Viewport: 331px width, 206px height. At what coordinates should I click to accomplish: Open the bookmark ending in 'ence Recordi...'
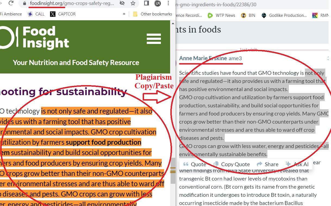pos(189,15)
